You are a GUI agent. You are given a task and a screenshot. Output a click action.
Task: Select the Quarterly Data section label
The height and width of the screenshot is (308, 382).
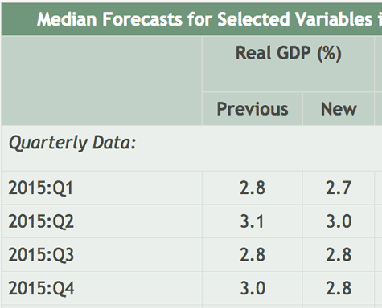72,143
